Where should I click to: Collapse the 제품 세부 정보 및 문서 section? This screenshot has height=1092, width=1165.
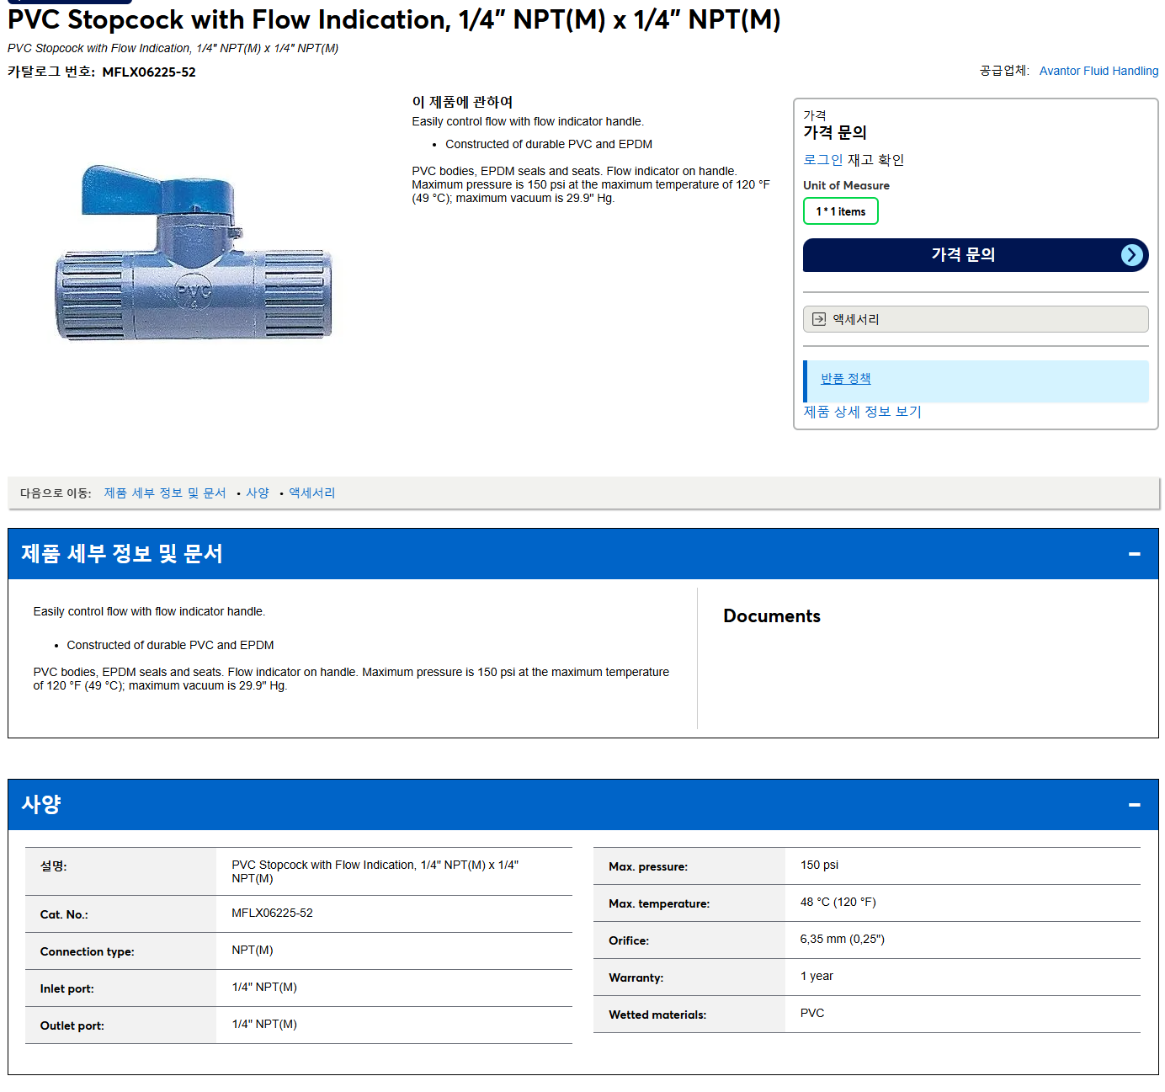click(x=1134, y=554)
